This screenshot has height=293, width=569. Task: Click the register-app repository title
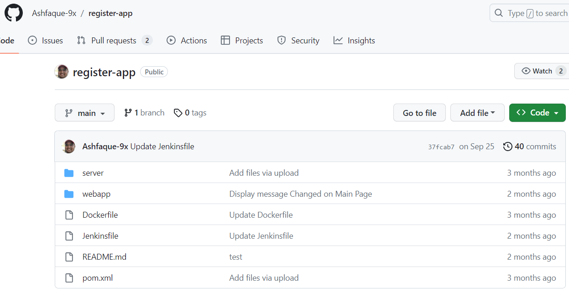(x=104, y=72)
